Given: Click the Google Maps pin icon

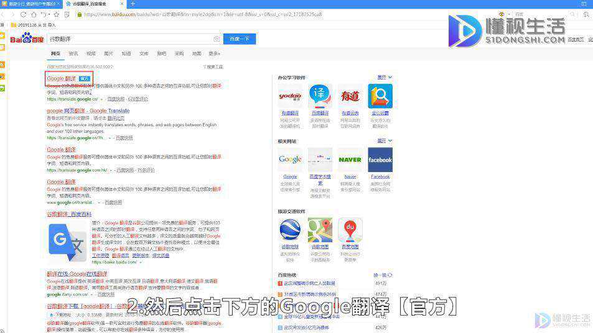Looking at the screenshot, I should [320, 230].
